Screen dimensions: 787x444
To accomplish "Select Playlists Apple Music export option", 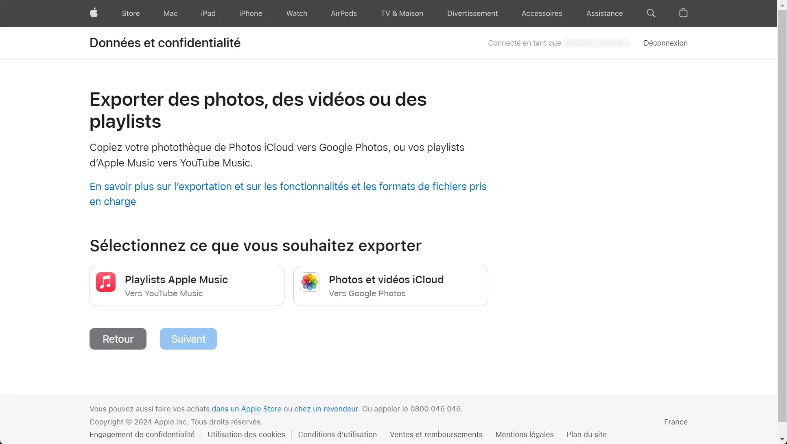I will (x=186, y=286).
